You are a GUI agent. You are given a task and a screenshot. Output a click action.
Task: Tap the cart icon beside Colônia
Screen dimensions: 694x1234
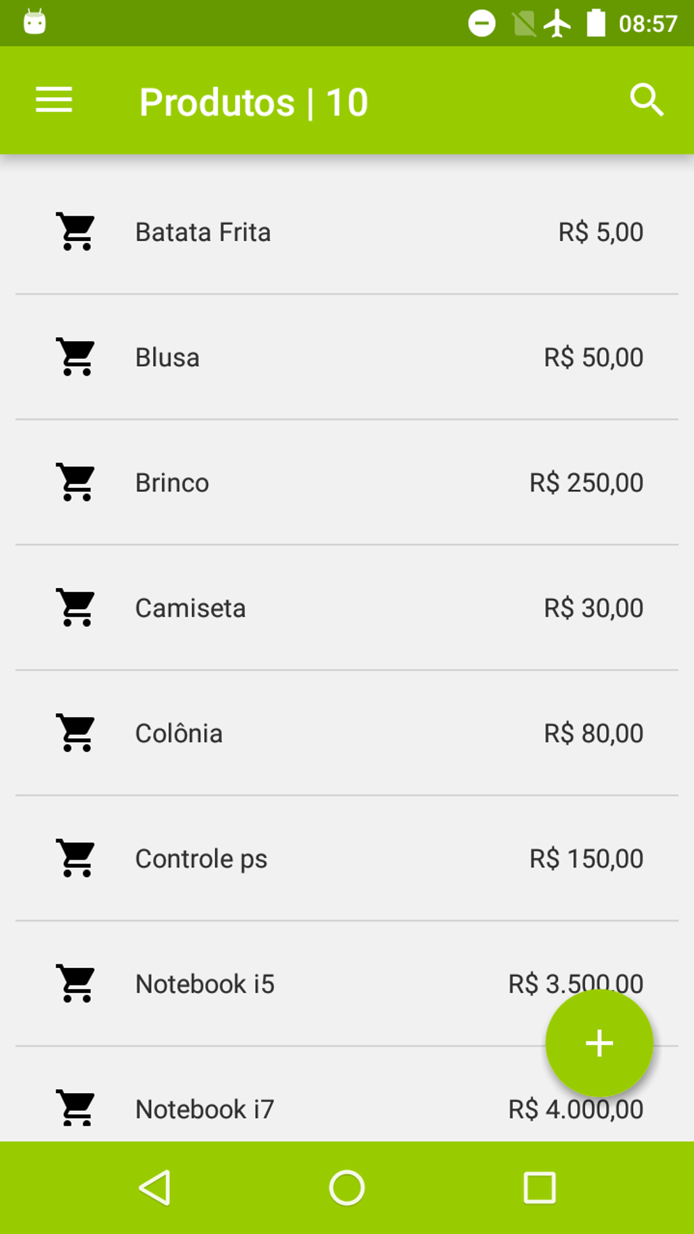[x=76, y=732]
